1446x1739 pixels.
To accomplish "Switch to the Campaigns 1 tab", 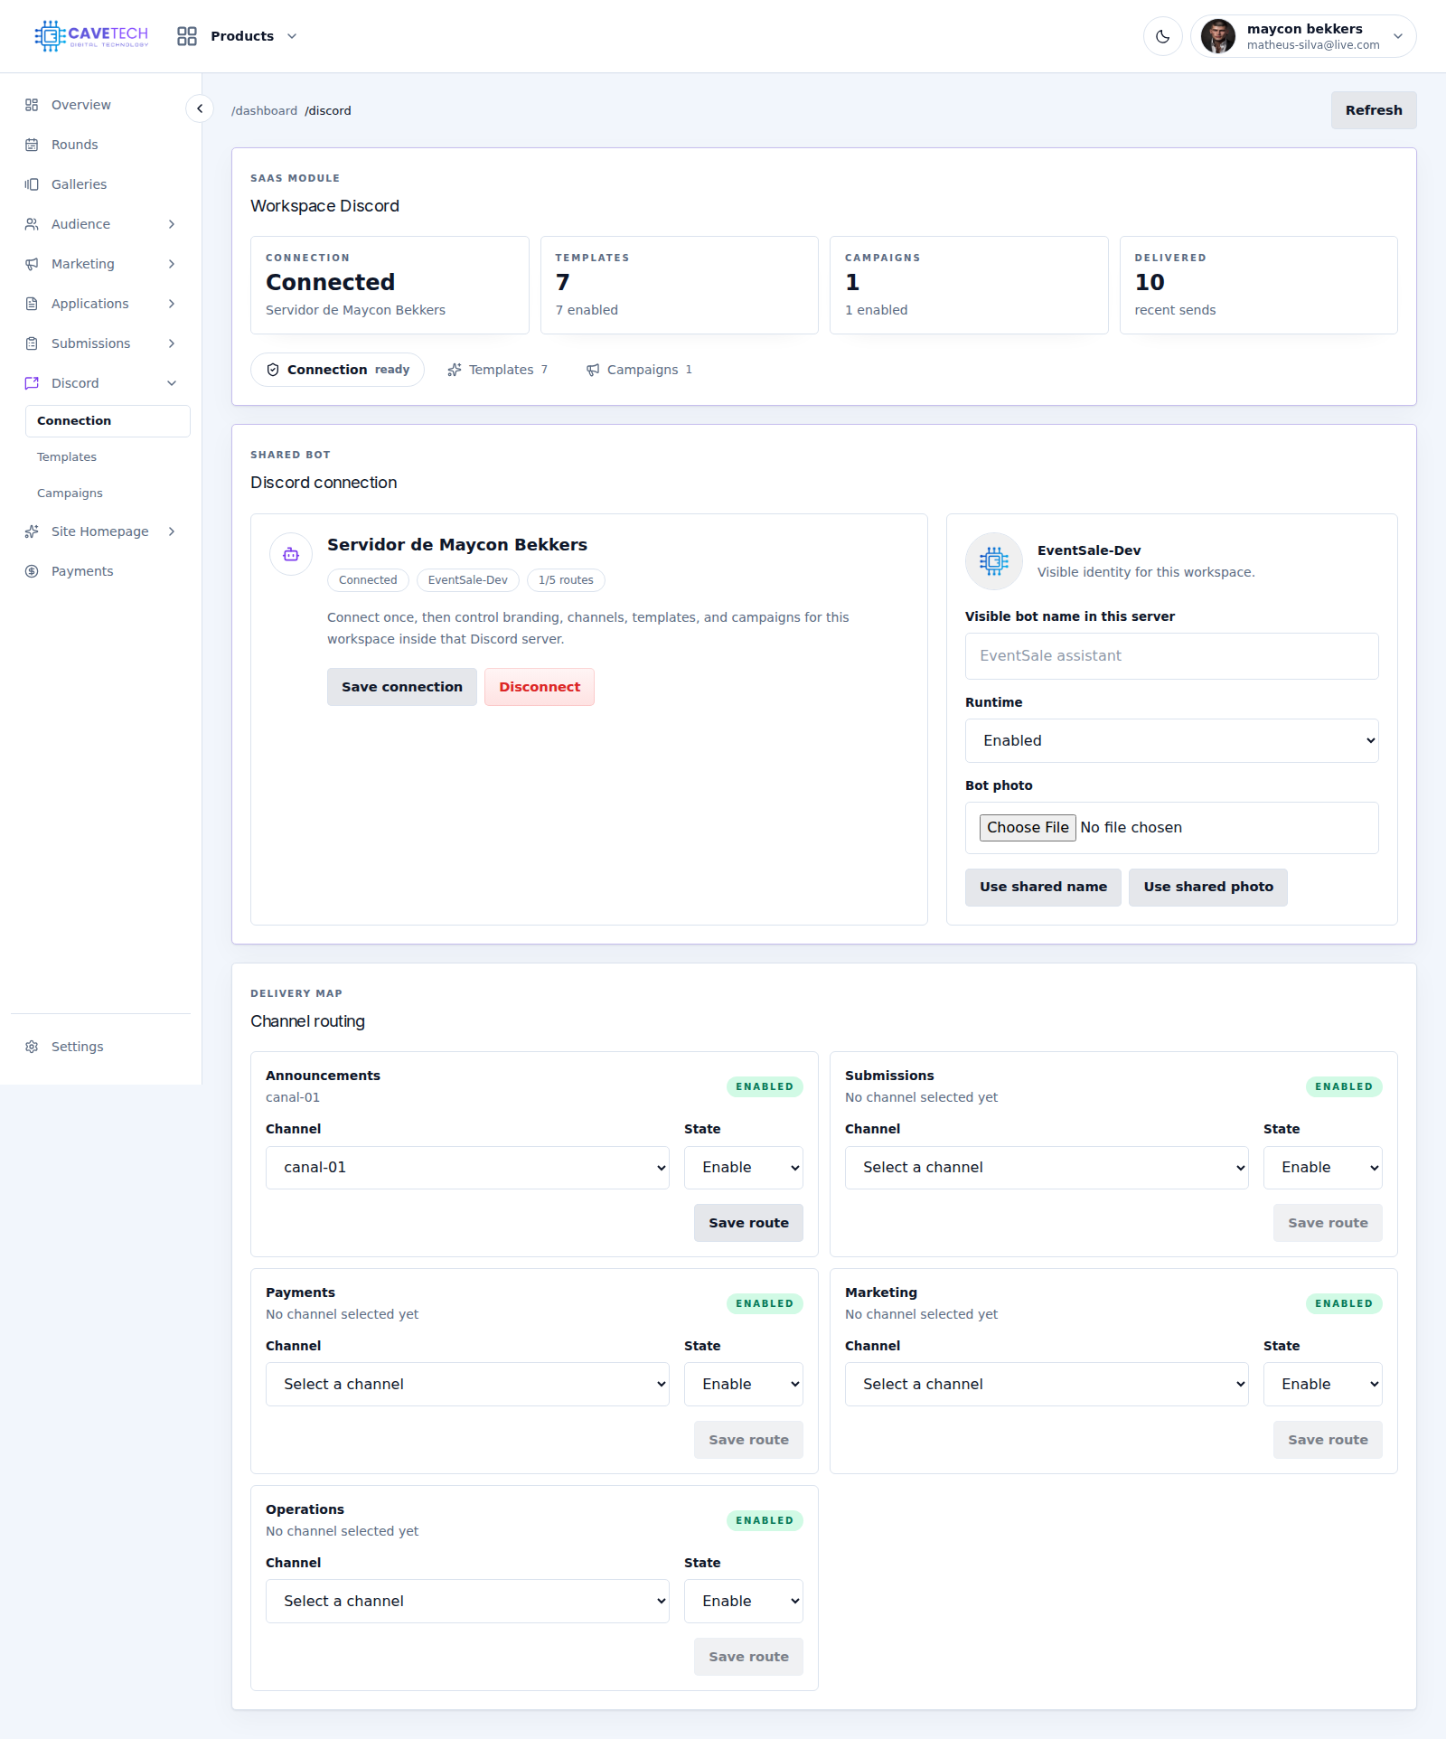I will tap(639, 370).
